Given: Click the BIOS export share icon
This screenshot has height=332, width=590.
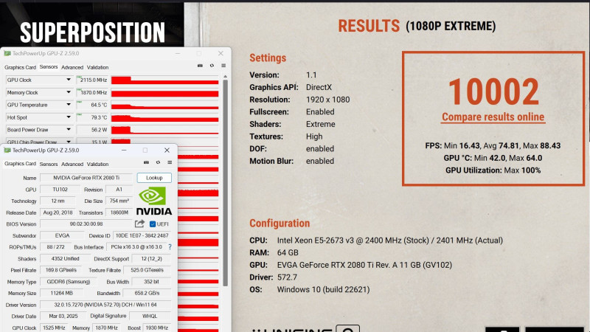Looking at the screenshot, I should coord(139,224).
